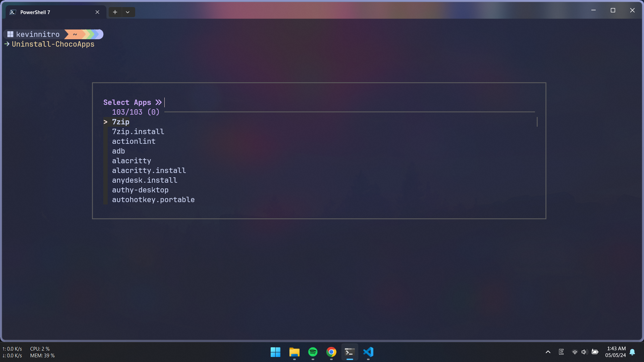Select alacritty.install entry

pos(149,171)
